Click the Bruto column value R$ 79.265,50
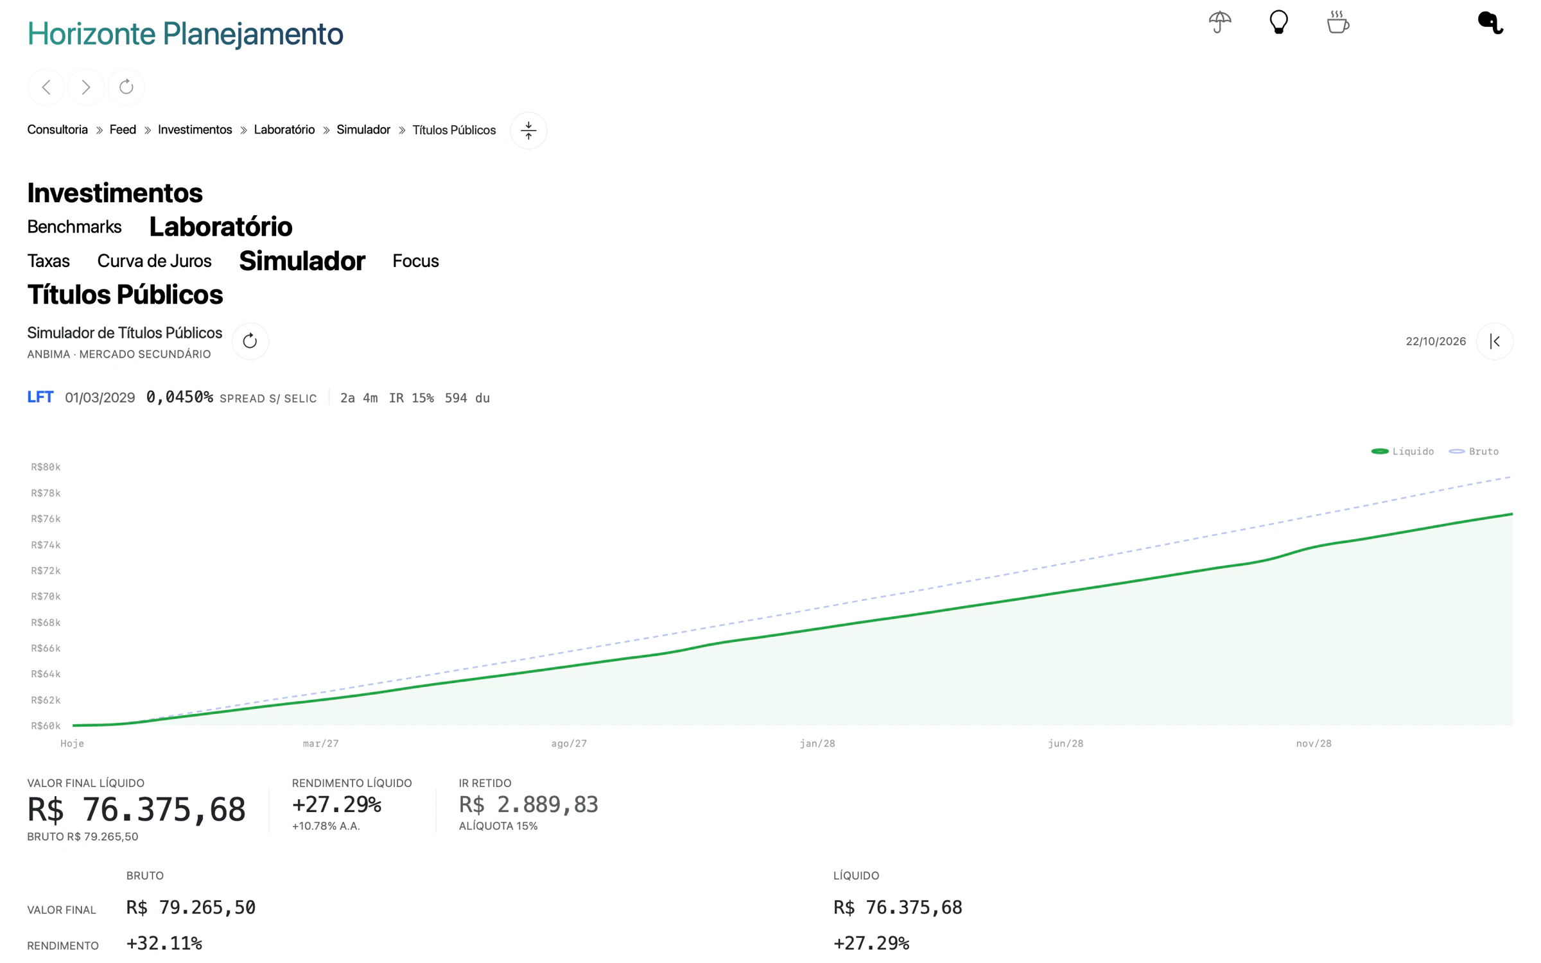The width and height of the screenshot is (1541, 963). (191, 907)
